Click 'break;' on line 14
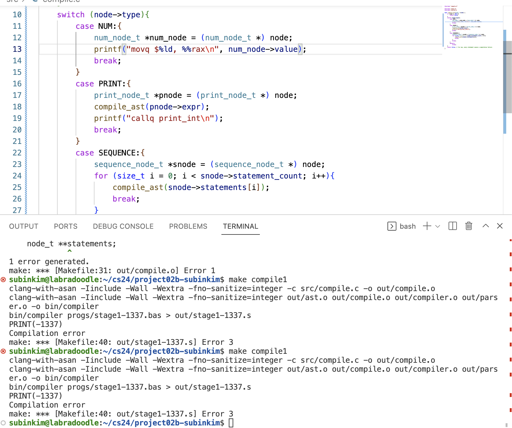The height and width of the screenshot is (428, 512). pos(108,61)
